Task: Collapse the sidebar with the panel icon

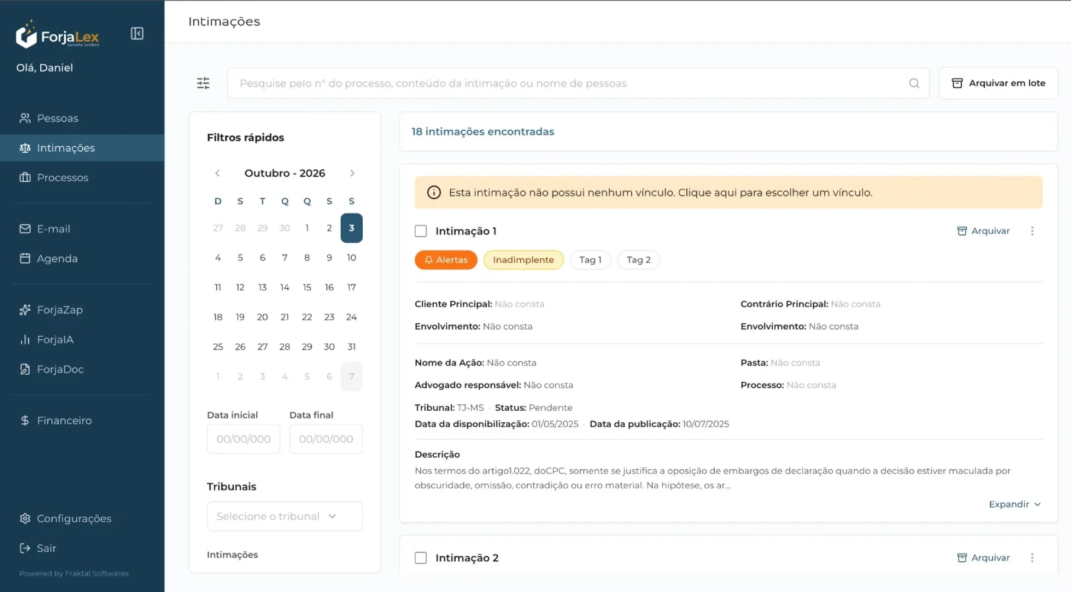Action: click(x=137, y=34)
